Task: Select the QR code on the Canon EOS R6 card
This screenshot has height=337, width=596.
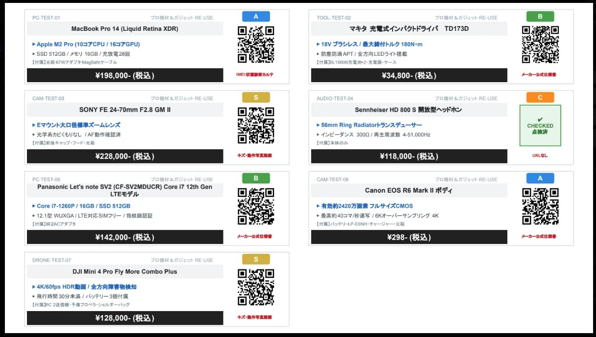Action: [x=540, y=206]
